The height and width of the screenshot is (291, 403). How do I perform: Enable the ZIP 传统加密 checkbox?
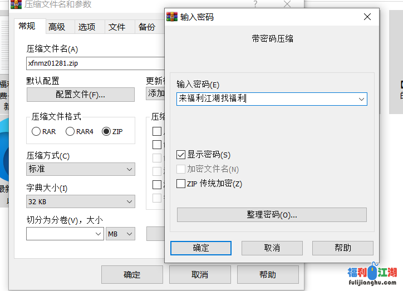(181, 184)
